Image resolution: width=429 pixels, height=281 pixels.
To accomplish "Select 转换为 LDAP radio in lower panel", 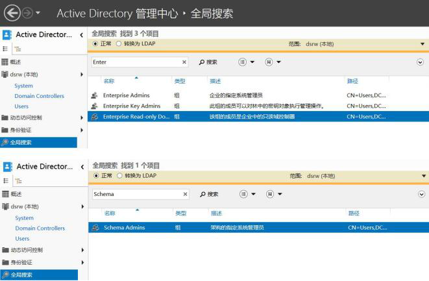I will [119, 176].
